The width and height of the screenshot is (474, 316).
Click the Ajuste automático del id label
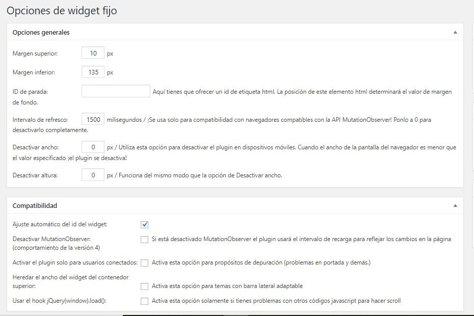[x=60, y=224]
